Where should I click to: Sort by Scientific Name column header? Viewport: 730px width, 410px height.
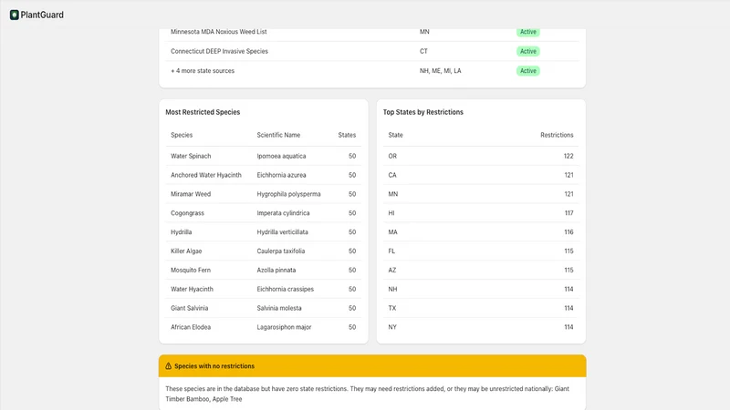click(278, 135)
